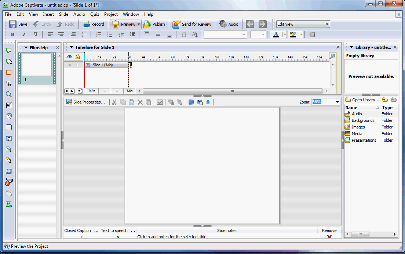Open Slide Properties
The width and height of the screenshot is (405, 254).
tap(86, 102)
